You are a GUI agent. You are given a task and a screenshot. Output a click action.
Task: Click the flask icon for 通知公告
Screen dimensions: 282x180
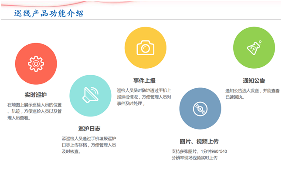[254, 48]
